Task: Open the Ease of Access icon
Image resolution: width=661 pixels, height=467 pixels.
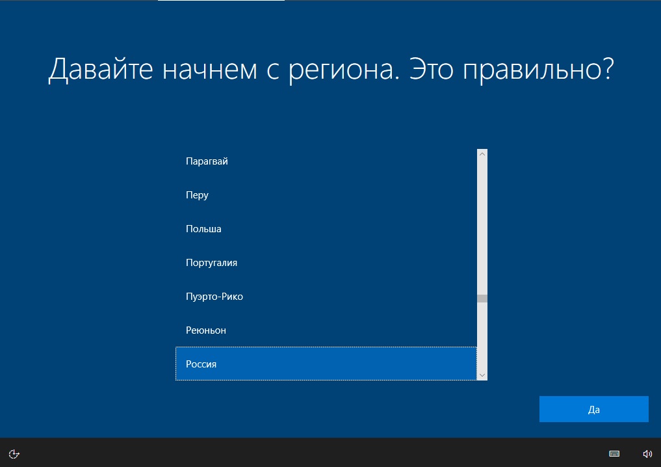Action: [x=15, y=453]
